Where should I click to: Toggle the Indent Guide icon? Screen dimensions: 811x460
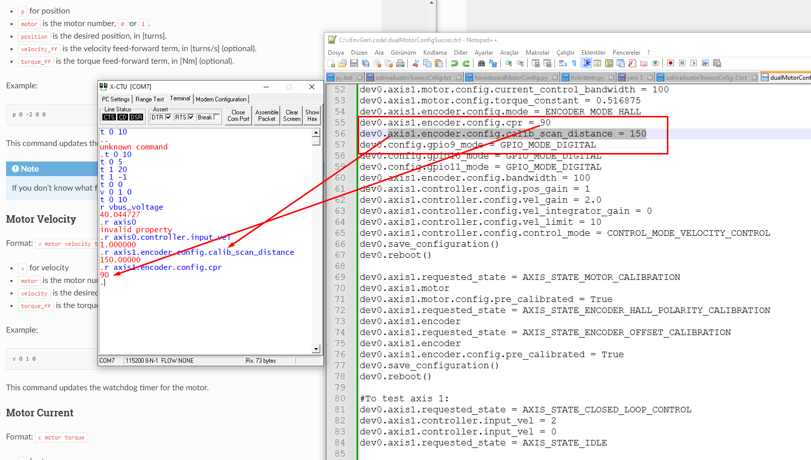pos(586,63)
